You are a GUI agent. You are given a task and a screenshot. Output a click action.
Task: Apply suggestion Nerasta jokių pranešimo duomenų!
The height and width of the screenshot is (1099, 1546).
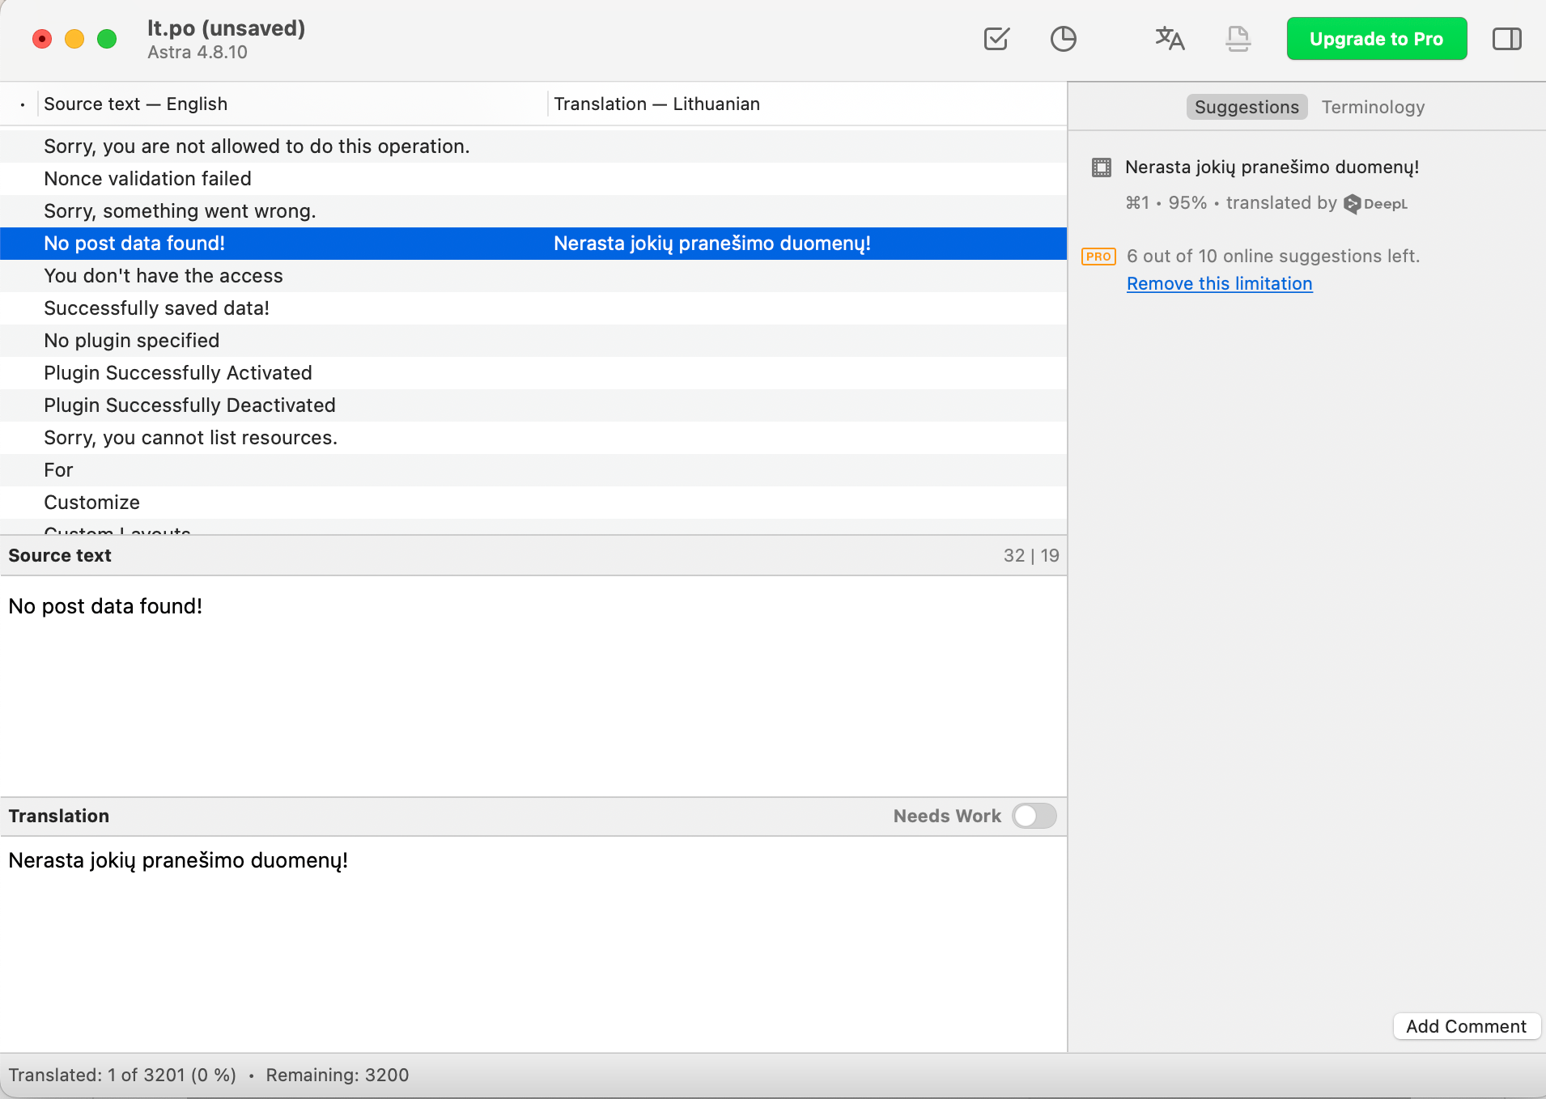pos(1272,168)
